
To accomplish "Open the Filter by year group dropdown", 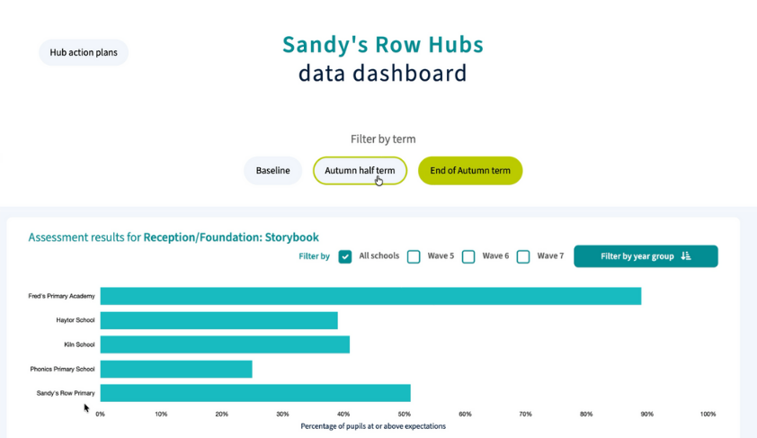I will click(x=637, y=256).
